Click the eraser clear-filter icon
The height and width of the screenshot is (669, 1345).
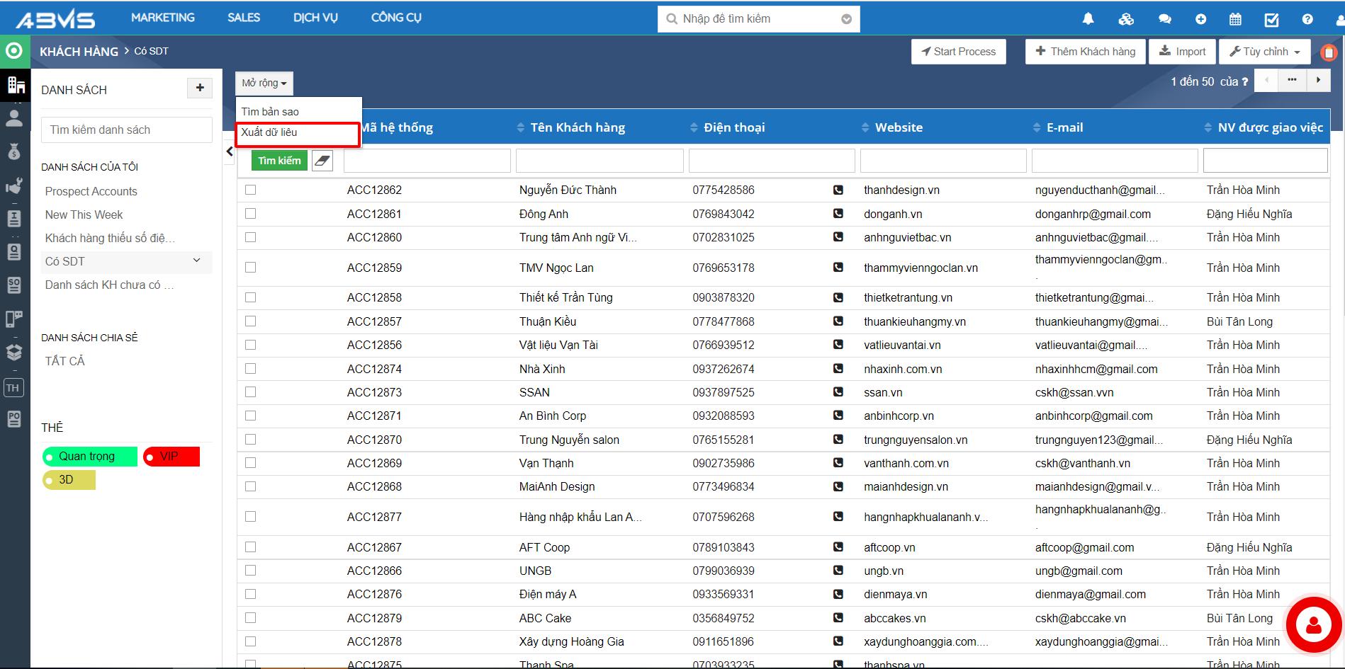322,161
